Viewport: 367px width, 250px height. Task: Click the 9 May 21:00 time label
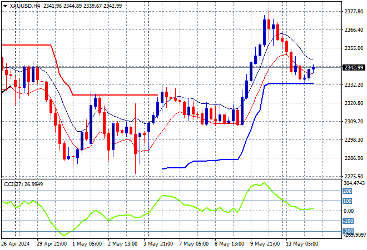click(265, 244)
